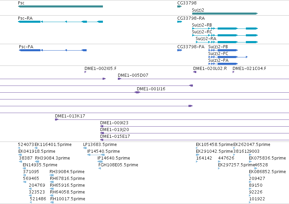Viewport: 289px width, 204px height.
Task: Click the DME1-020L02.R BAC end label
Action: pos(210,69)
